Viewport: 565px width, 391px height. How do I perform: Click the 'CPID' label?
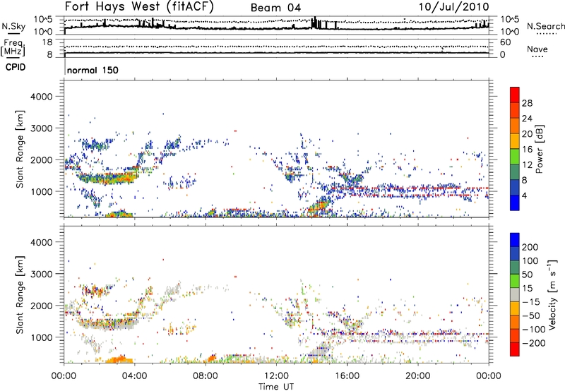[x=16, y=67]
